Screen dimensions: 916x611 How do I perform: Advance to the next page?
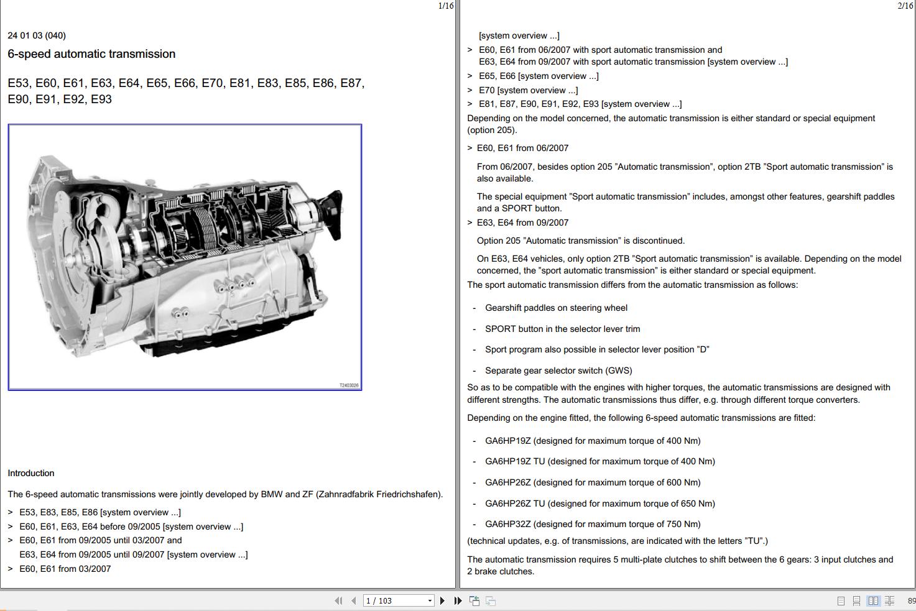click(442, 600)
